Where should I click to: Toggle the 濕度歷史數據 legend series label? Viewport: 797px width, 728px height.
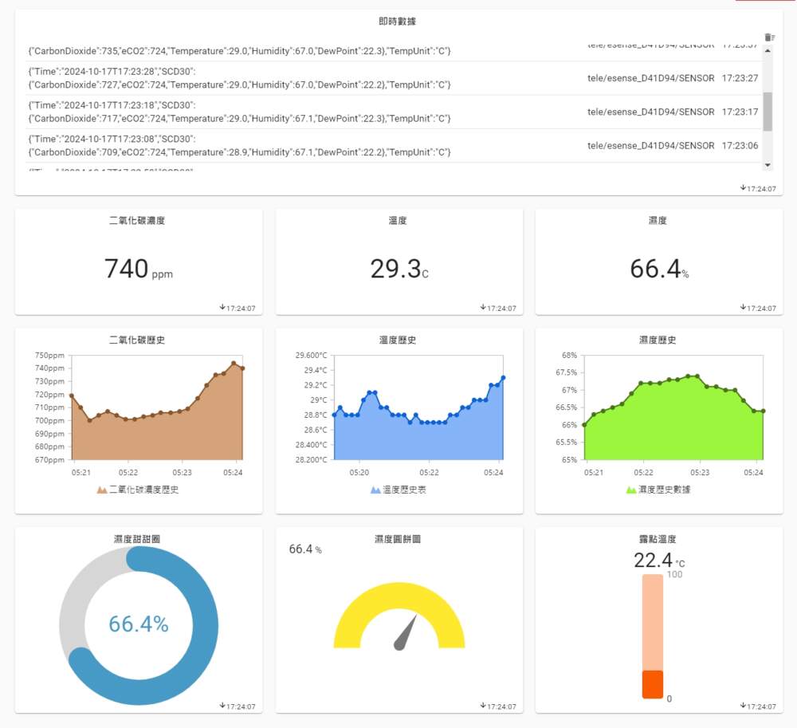coord(664,490)
